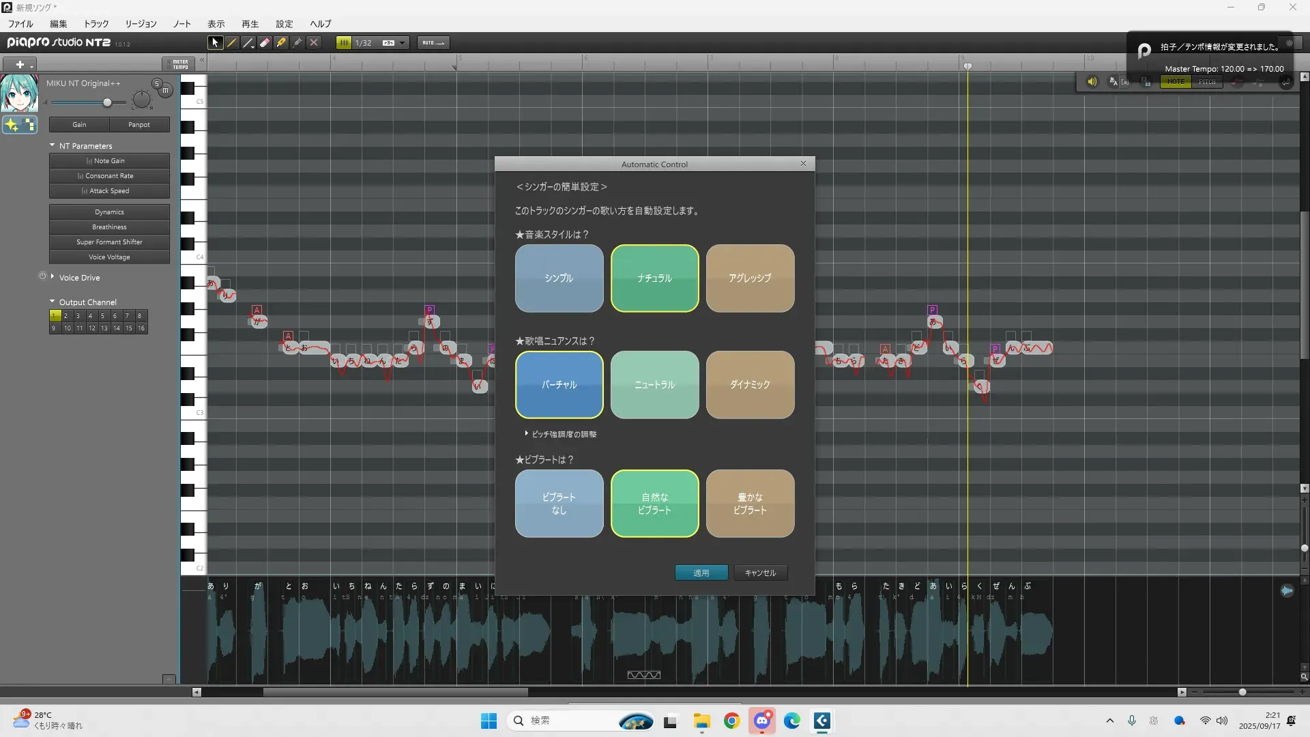Select the pencil draw tool
The width and height of the screenshot is (1310, 737).
[x=232, y=42]
